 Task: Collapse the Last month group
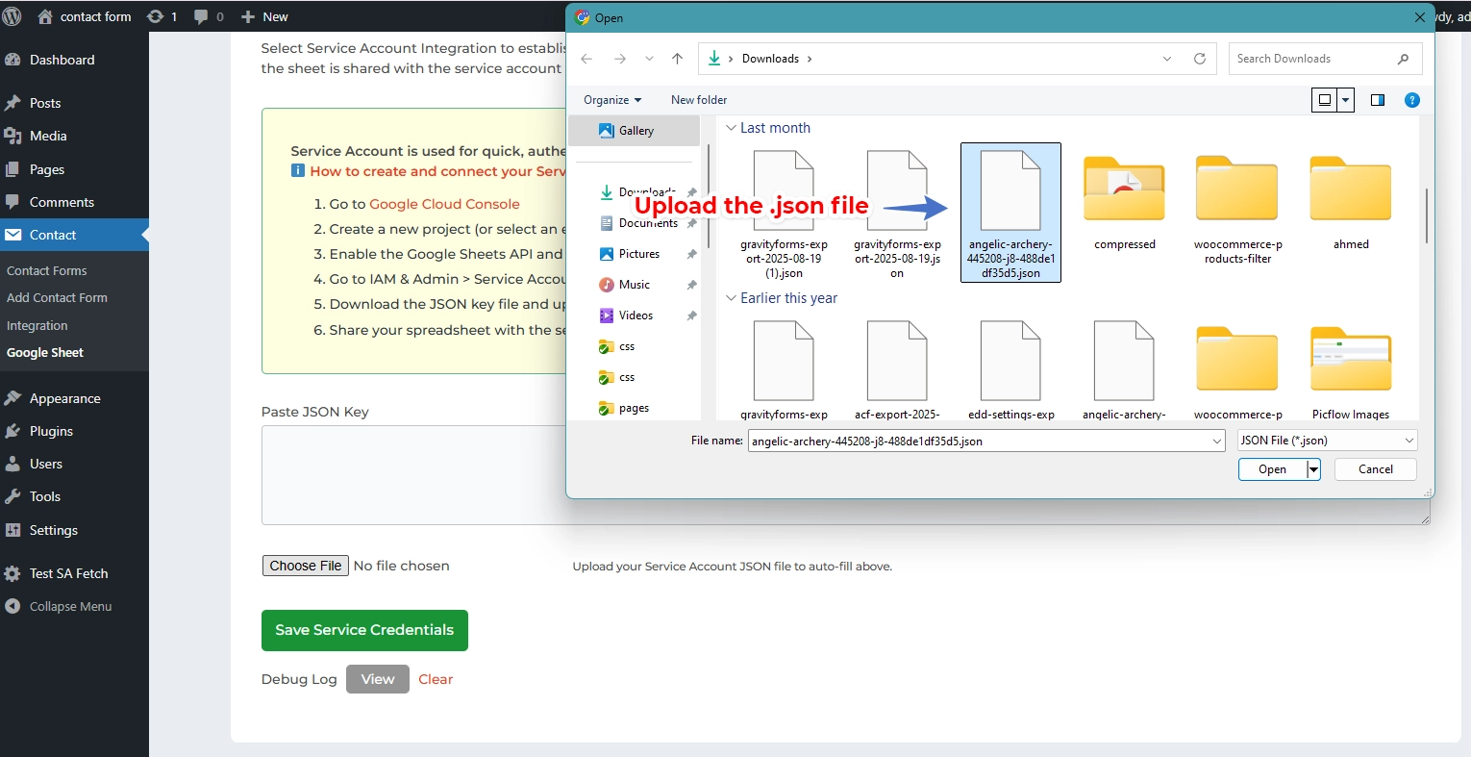[731, 127]
